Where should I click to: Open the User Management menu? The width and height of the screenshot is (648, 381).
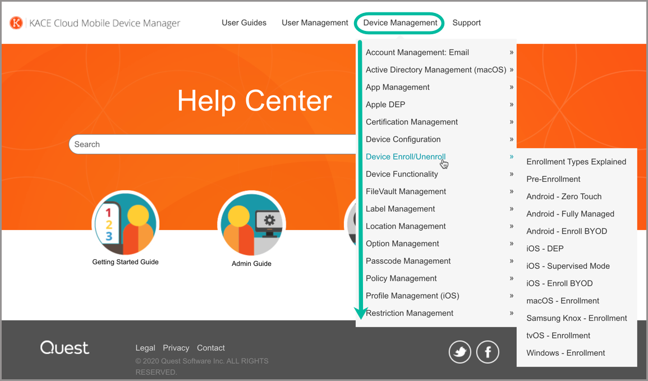[315, 23]
